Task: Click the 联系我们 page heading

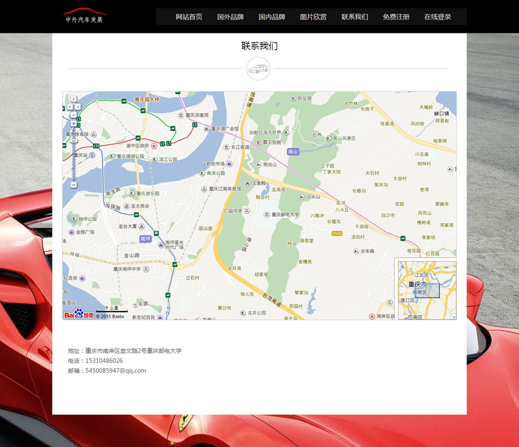Action: click(259, 46)
